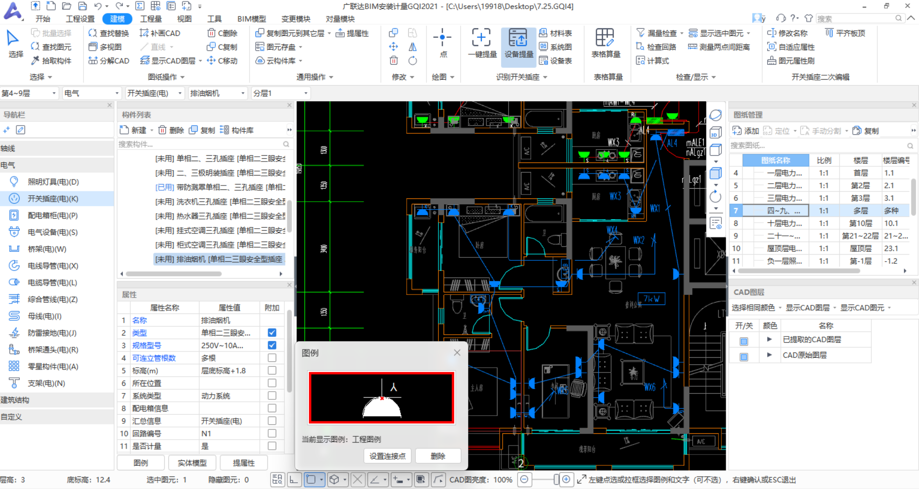Select 桥架(电)(W) in navigation
Screen dimensions: 919x489
(x=47, y=249)
